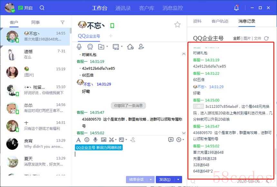Open the 客户轨迹 tab
The image size is (277, 187).
pos(220,21)
